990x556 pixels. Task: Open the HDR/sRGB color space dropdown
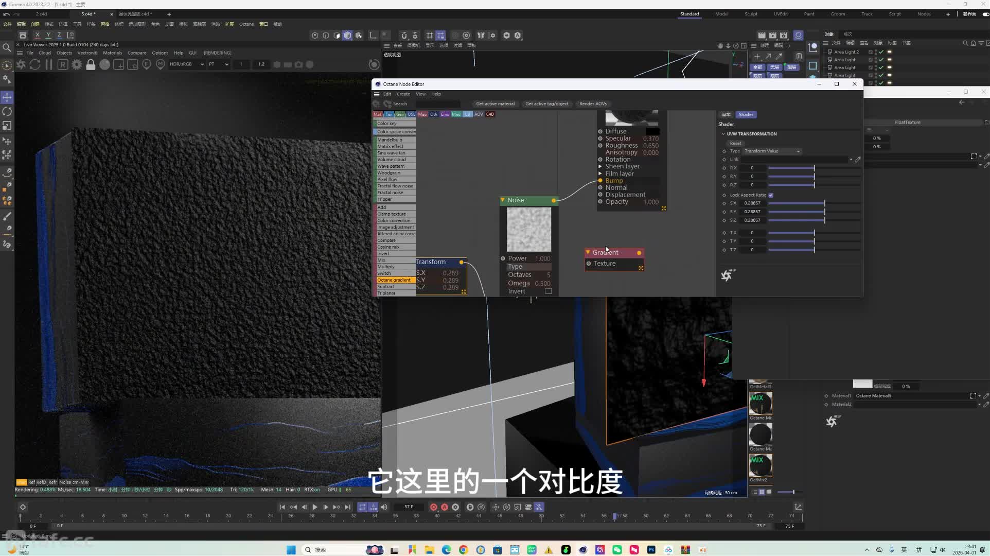[x=187, y=64]
